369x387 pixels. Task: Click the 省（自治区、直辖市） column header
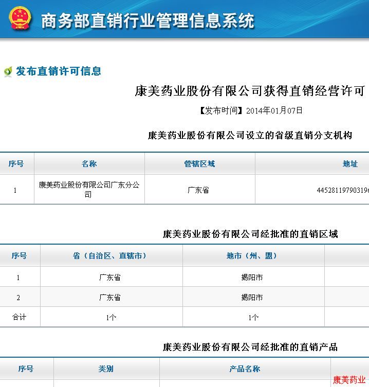point(110,256)
